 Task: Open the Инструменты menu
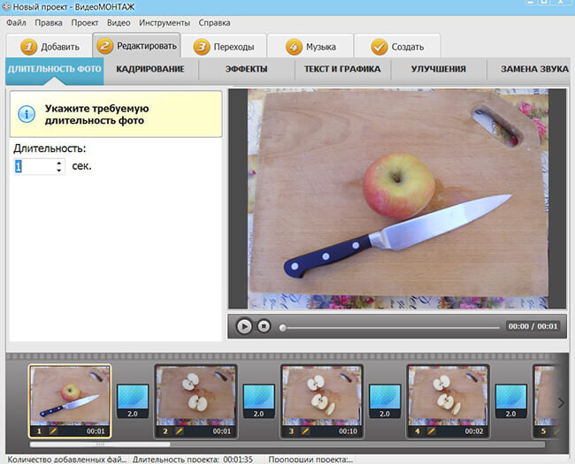tap(165, 23)
